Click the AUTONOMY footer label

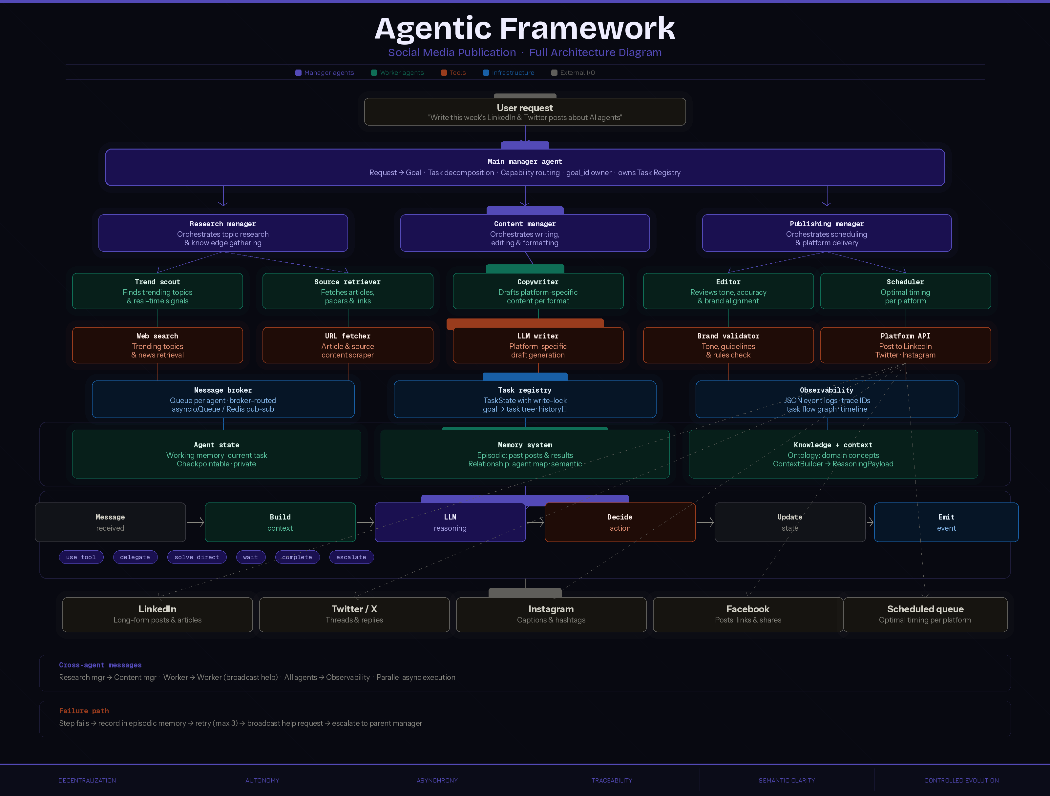click(262, 780)
